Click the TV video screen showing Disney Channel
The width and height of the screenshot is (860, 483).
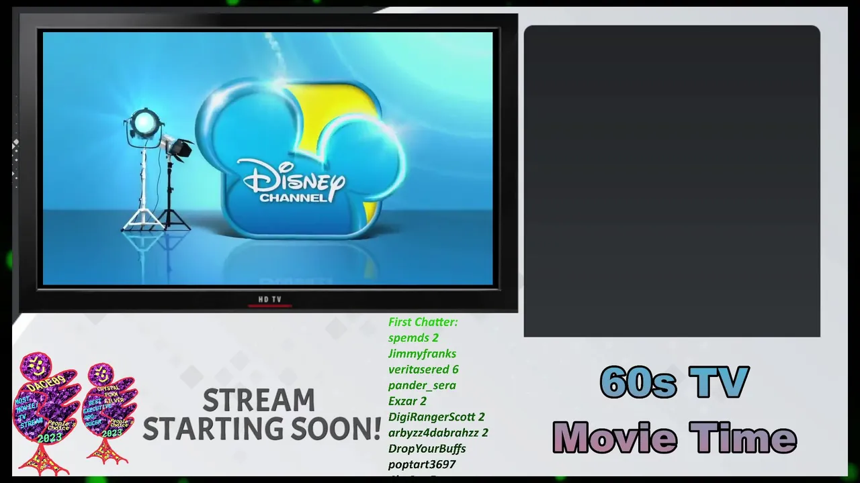point(267,158)
